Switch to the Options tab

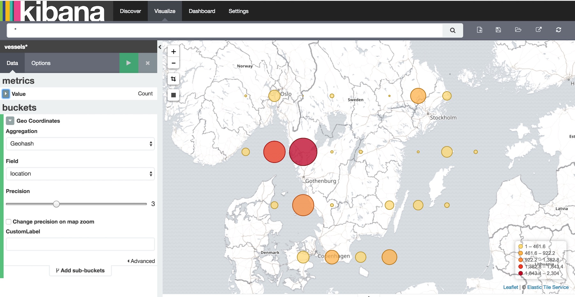click(41, 63)
